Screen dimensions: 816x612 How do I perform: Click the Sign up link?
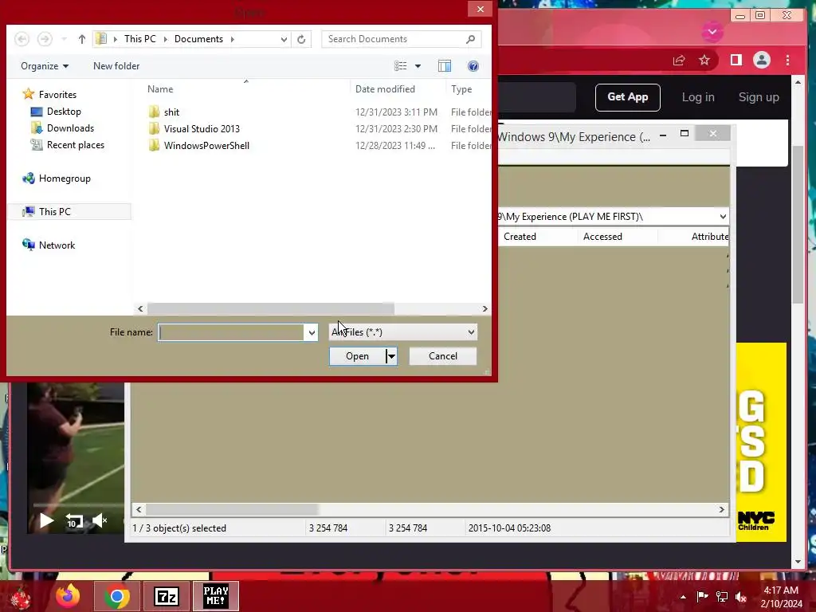coord(759,97)
